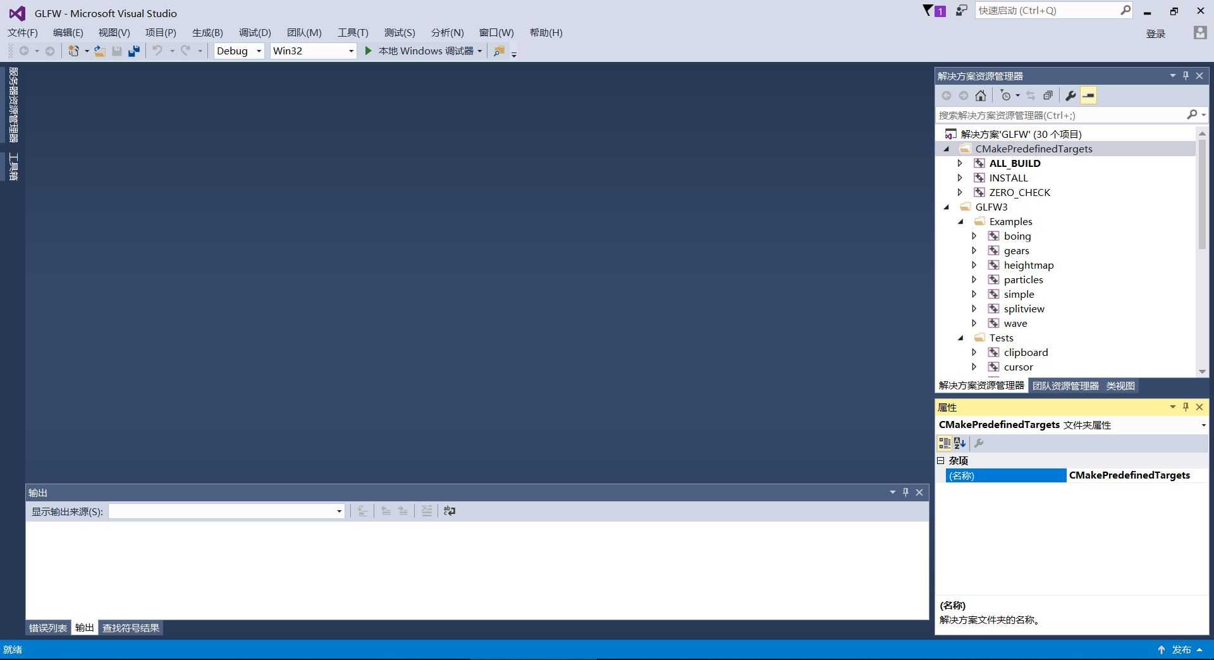Open the 调试(D) menu
Viewport: 1214px width, 660px height.
tap(255, 32)
